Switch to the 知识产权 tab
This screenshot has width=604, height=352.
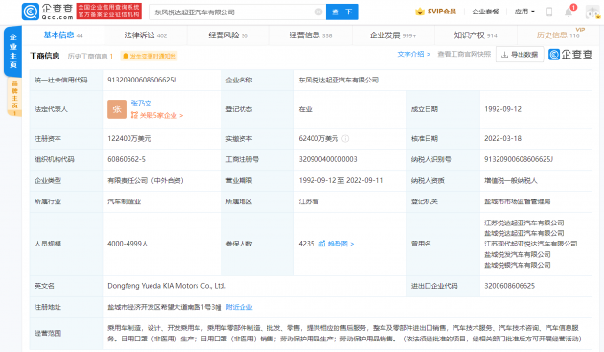[x=476, y=35]
